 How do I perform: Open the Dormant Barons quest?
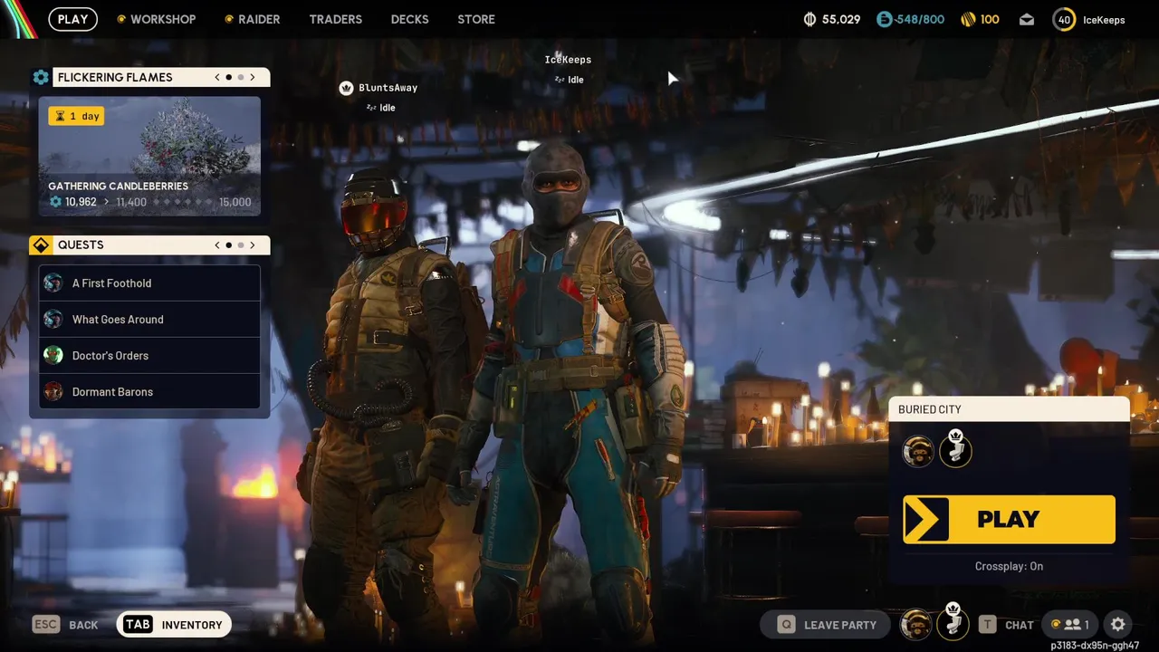pos(149,391)
